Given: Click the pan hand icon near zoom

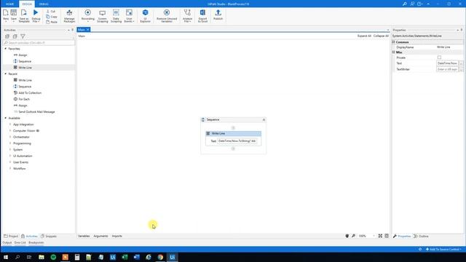Looking at the screenshot, I should (347, 236).
